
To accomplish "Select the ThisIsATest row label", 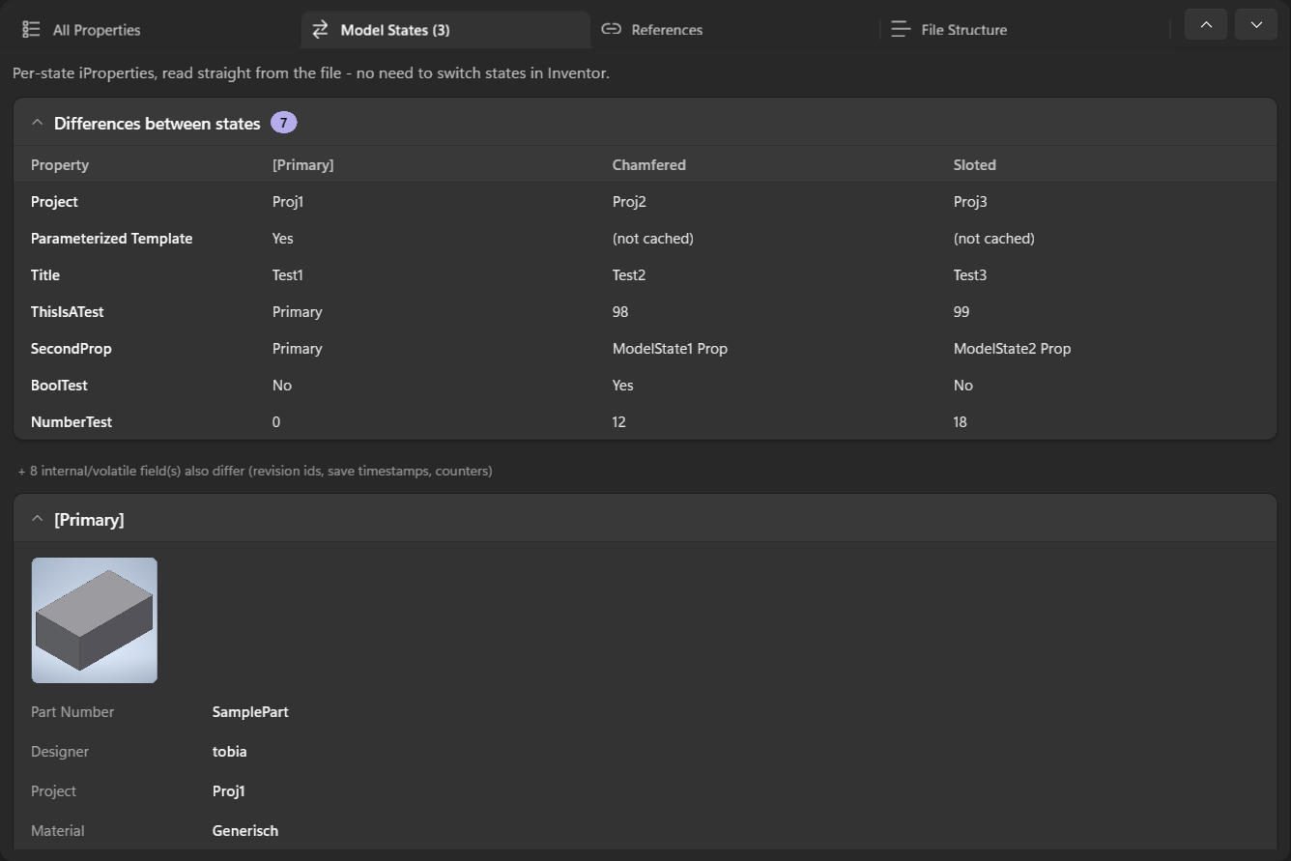I will 68,312.
